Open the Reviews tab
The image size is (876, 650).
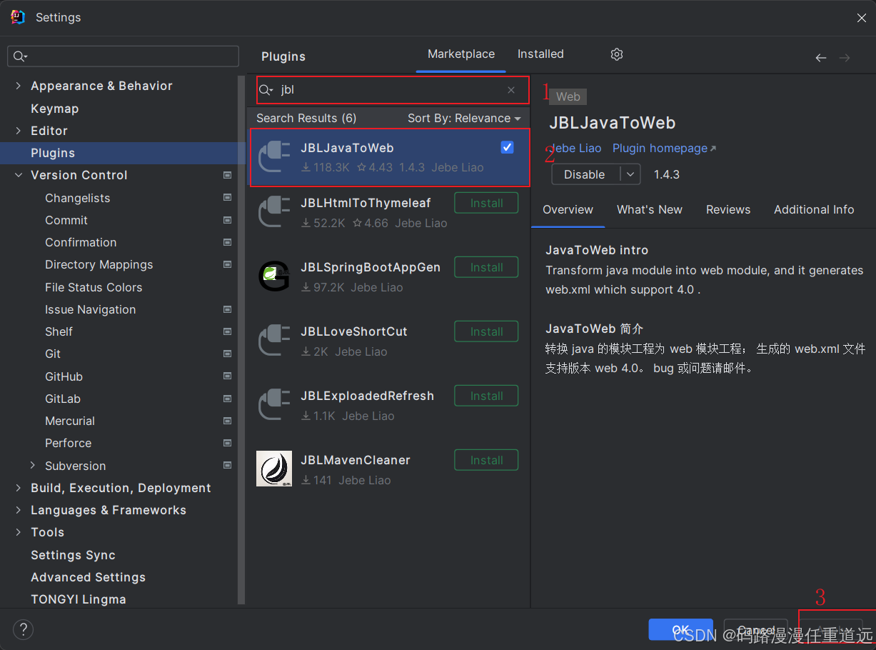tap(728, 209)
